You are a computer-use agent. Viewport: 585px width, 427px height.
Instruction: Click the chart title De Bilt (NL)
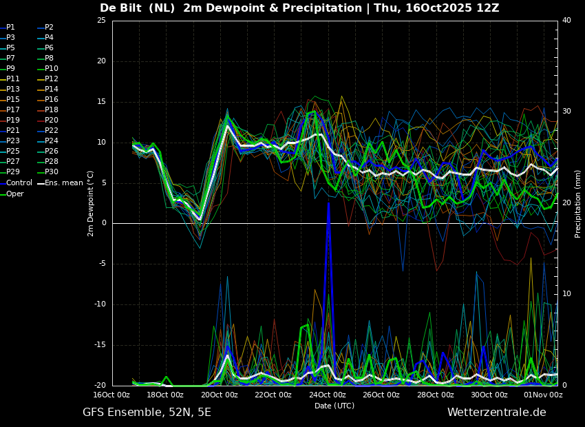point(137,8)
